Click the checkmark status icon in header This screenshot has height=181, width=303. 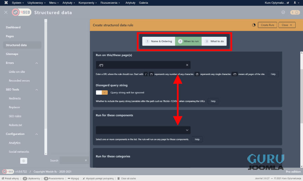pyautogui.click(x=283, y=12)
